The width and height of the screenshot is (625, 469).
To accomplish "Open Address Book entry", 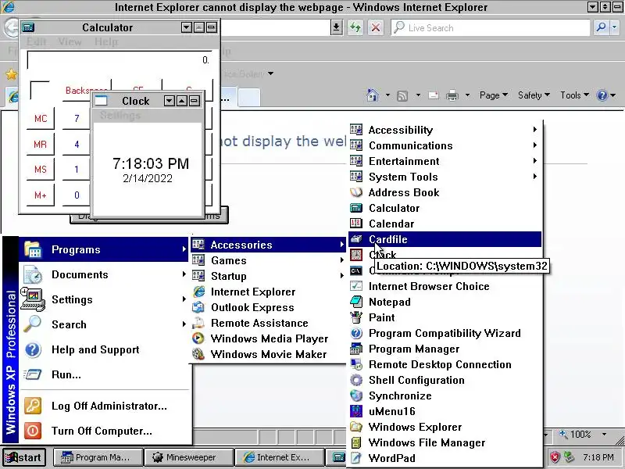I will pyautogui.click(x=445, y=192).
